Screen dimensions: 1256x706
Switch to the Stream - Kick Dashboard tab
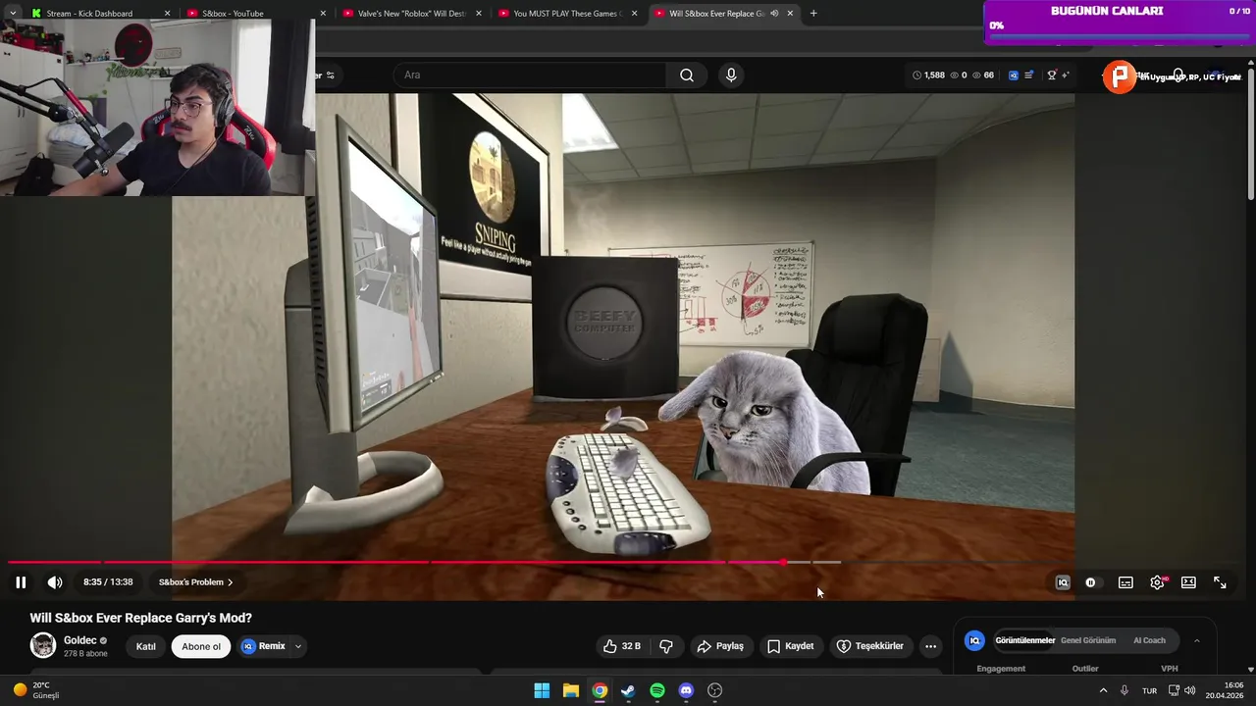click(101, 14)
